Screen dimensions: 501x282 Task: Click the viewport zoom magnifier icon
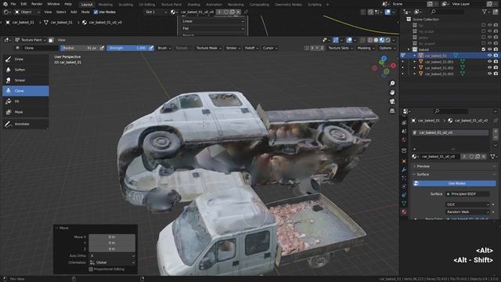(x=392, y=84)
